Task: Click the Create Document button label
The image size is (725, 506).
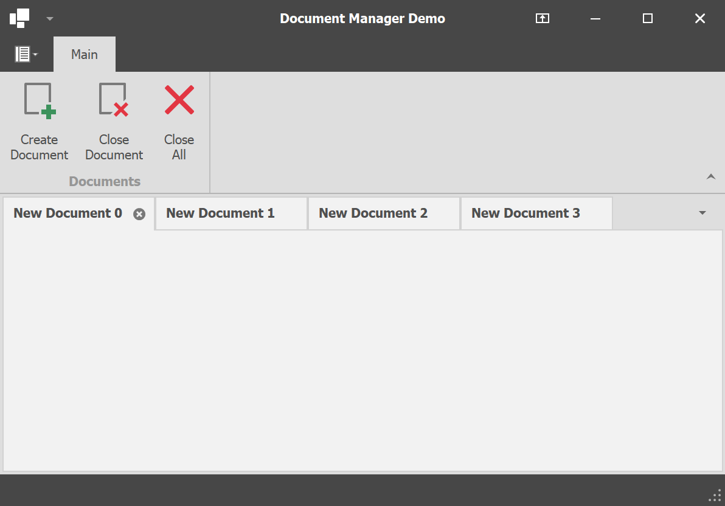Action: tap(39, 147)
